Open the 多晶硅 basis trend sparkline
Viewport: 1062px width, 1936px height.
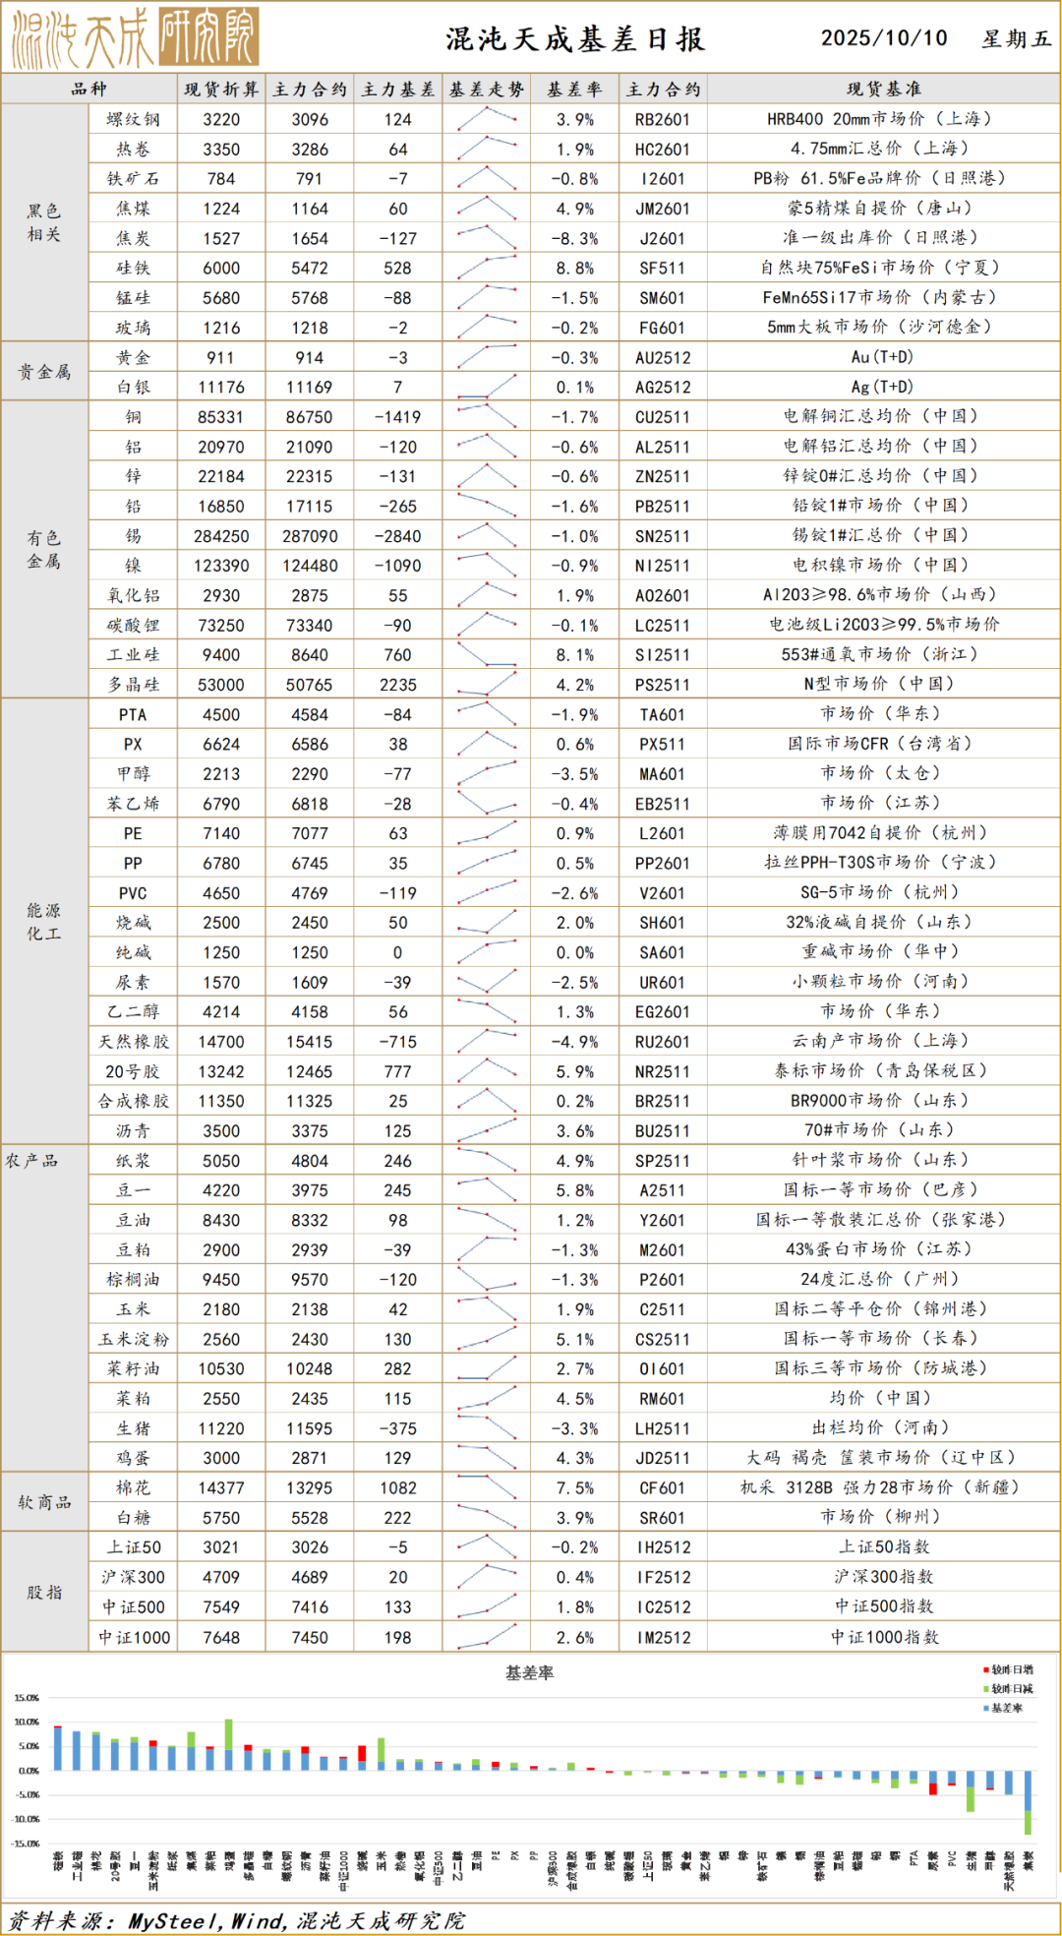coord(487,684)
